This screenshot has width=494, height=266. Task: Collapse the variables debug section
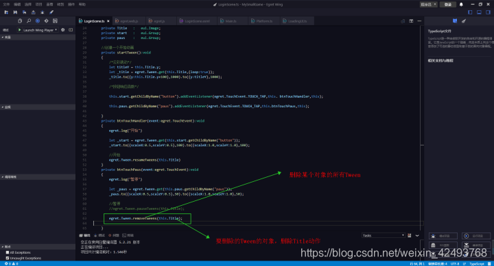38,37
